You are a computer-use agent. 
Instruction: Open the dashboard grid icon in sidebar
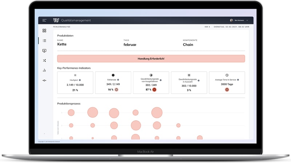tap(44, 31)
